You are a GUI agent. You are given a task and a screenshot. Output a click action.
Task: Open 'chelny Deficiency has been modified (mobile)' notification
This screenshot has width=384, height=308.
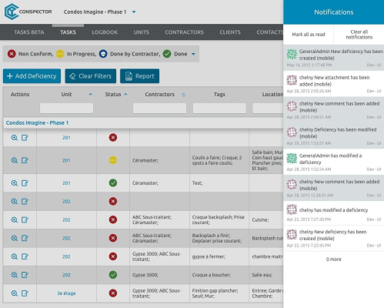334,136
